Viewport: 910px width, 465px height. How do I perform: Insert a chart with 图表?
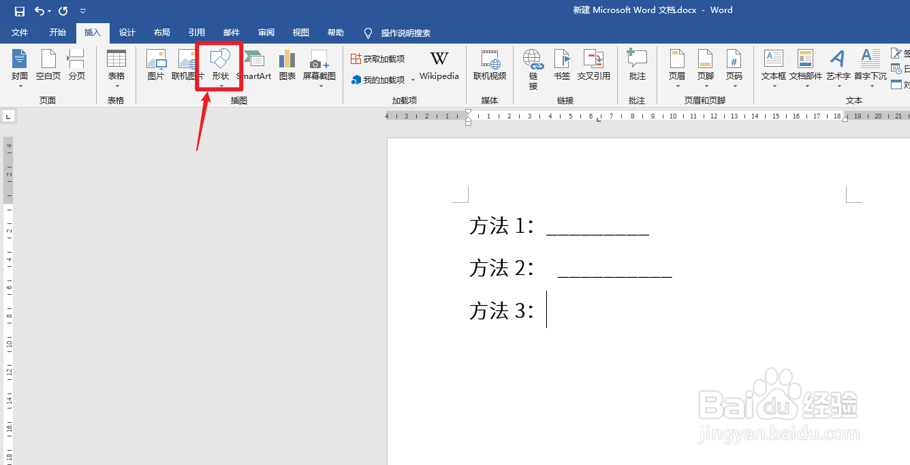click(x=287, y=66)
